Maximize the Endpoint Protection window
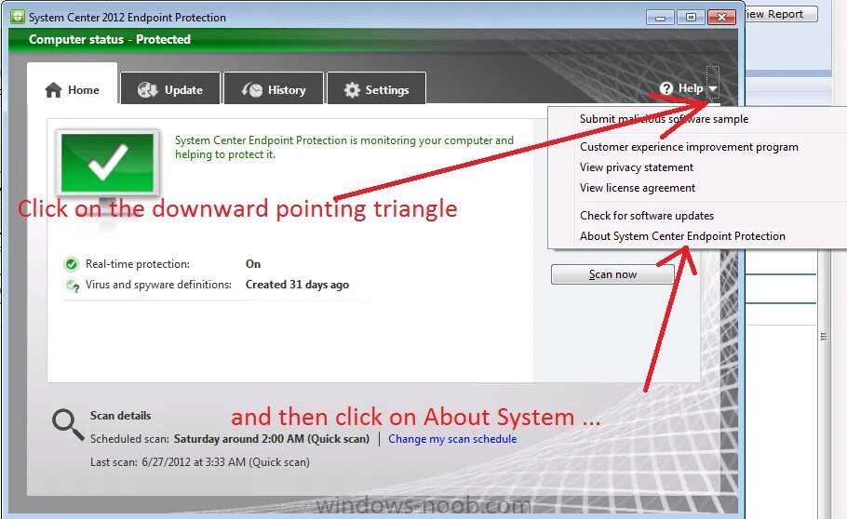Image resolution: width=847 pixels, height=519 pixels. coord(691,18)
